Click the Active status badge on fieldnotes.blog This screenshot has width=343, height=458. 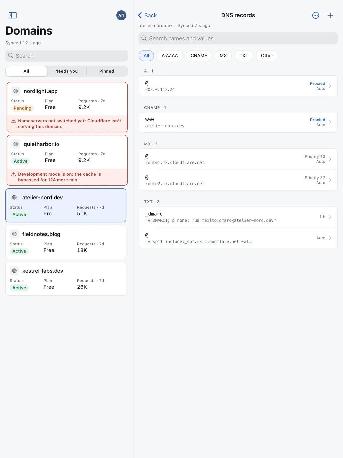coord(19,251)
